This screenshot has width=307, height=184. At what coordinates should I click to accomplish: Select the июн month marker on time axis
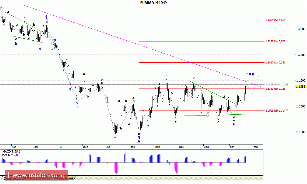(182, 147)
